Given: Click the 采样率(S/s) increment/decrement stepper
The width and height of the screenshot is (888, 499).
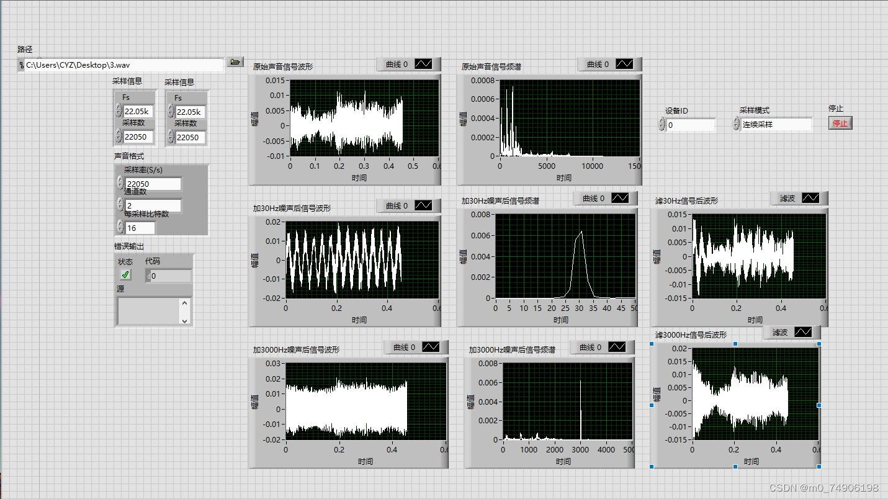Looking at the screenshot, I should 120,182.
